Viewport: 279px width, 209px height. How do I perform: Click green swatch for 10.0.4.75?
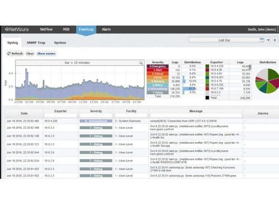pos(207,81)
